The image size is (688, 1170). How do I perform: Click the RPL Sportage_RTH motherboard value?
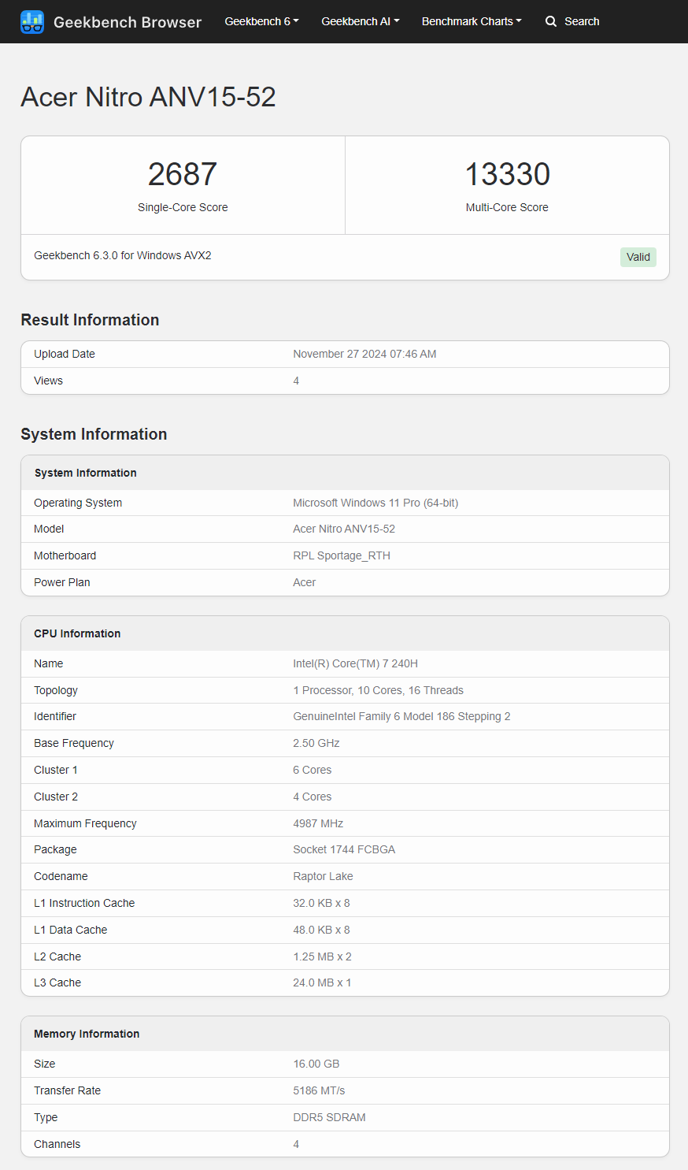click(x=342, y=555)
